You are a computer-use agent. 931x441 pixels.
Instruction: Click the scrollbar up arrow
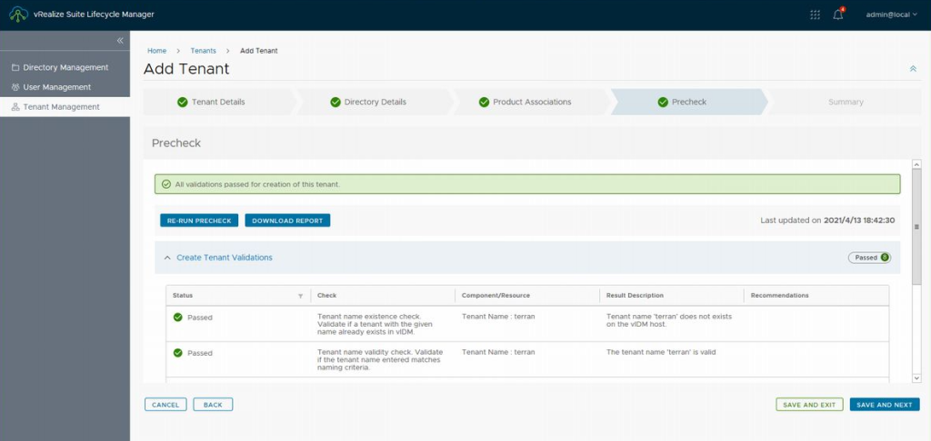[x=916, y=164]
